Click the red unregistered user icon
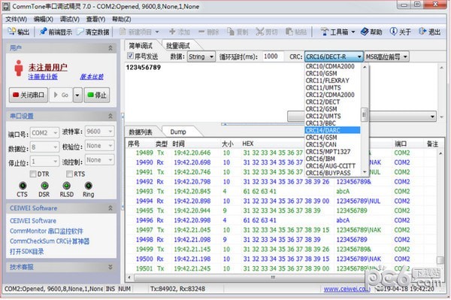 [x=19, y=68]
